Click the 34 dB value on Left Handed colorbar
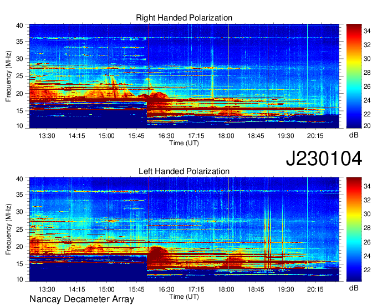Screen dimensions: 377x306 coord(367,186)
